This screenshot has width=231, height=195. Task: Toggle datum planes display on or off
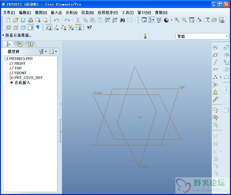pos(49,27)
